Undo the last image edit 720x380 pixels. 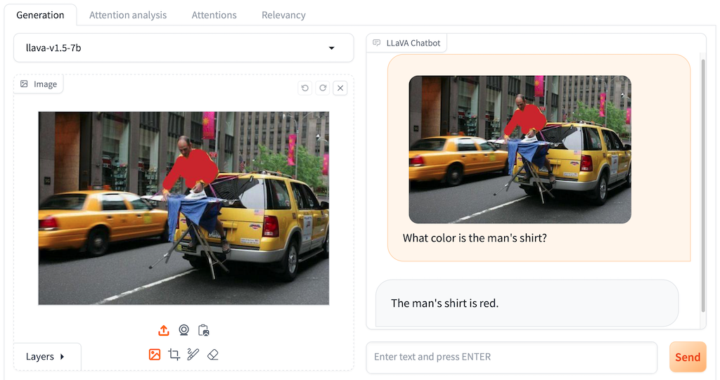(x=304, y=88)
